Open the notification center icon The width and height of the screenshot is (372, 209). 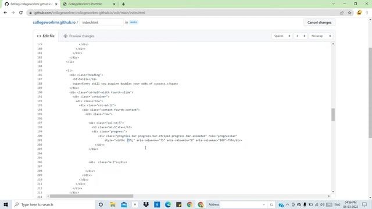[364, 204]
